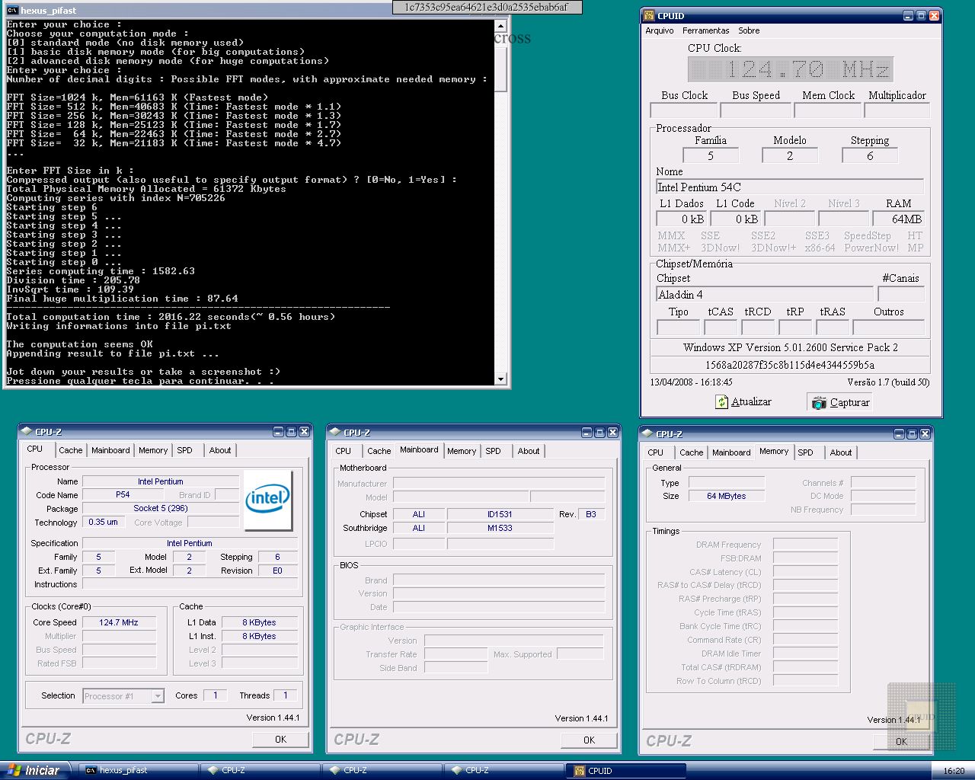This screenshot has height=780, width=975.
Task: Click Rev. B3 value in Mainboard tab
Action: [x=591, y=514]
